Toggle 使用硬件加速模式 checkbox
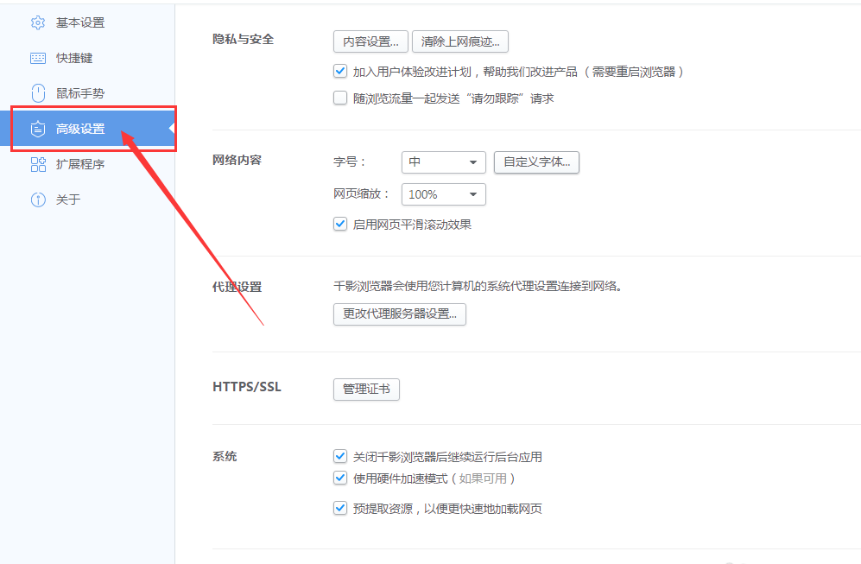861x564 pixels. (x=340, y=478)
